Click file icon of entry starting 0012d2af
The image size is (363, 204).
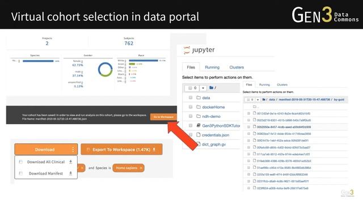click(255, 113)
